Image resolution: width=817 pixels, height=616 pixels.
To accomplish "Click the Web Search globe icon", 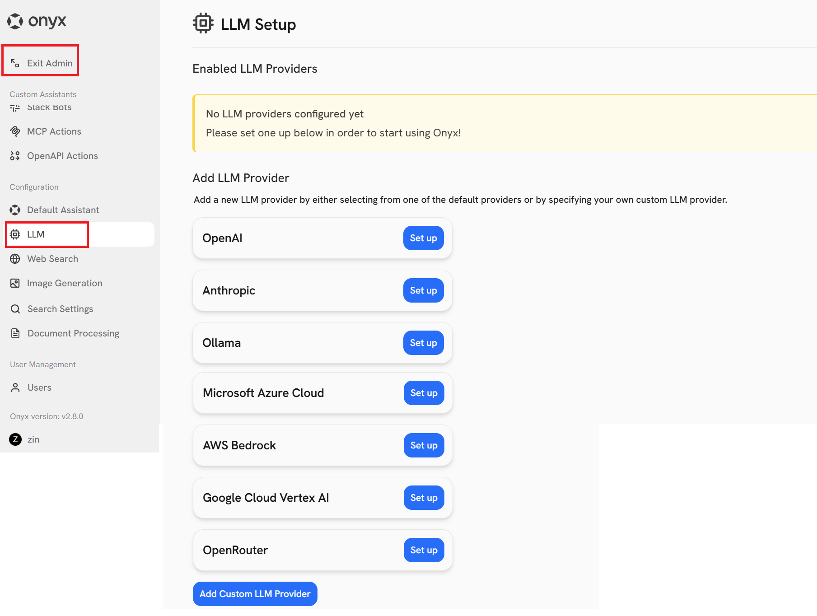I will 15,258.
